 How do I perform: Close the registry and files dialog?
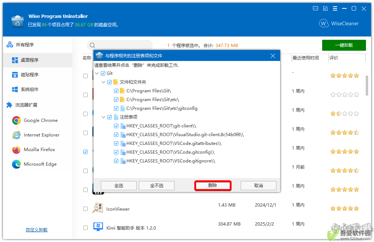pyautogui.click(x=273, y=56)
